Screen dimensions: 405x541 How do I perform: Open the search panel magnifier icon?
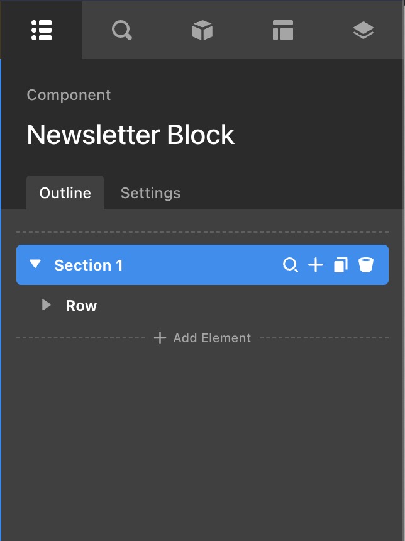(121, 30)
